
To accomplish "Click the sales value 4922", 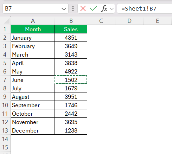I will point(71,71).
